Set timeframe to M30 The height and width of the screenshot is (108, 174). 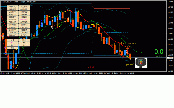point(24,40)
